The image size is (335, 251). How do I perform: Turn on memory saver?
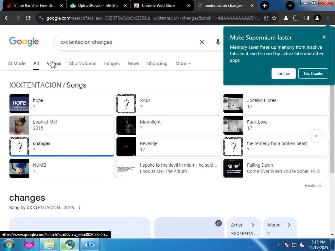(x=284, y=74)
